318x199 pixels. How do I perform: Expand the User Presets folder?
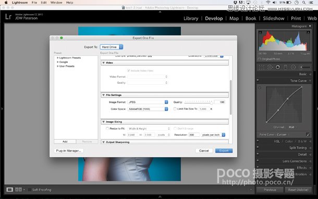tap(57, 66)
